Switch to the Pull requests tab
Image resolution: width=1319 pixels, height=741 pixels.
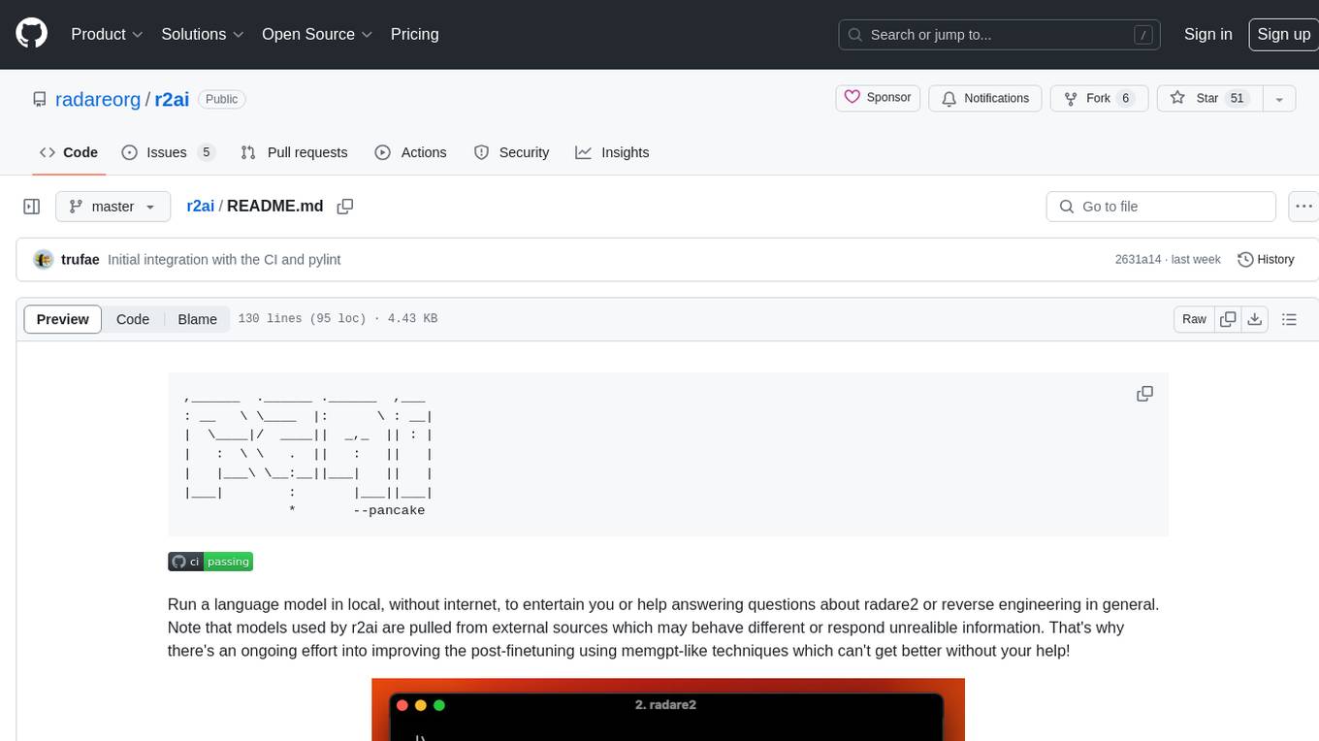point(294,152)
